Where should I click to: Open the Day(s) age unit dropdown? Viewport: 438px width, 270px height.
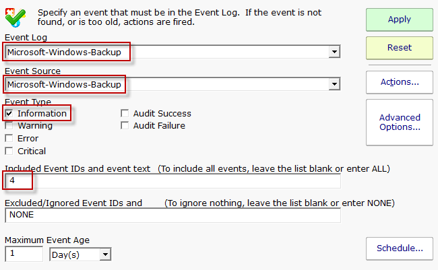coord(104,255)
